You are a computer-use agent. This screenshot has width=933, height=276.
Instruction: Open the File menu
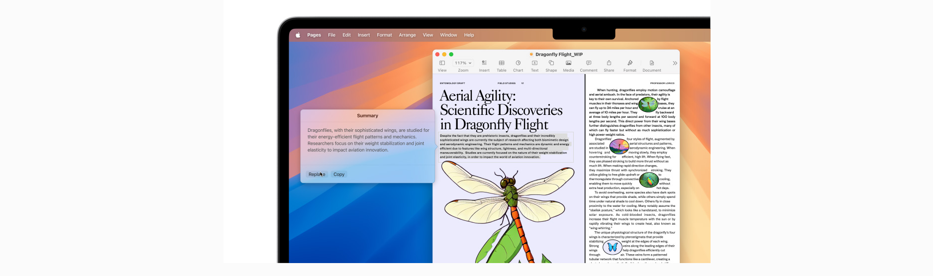pos(331,35)
